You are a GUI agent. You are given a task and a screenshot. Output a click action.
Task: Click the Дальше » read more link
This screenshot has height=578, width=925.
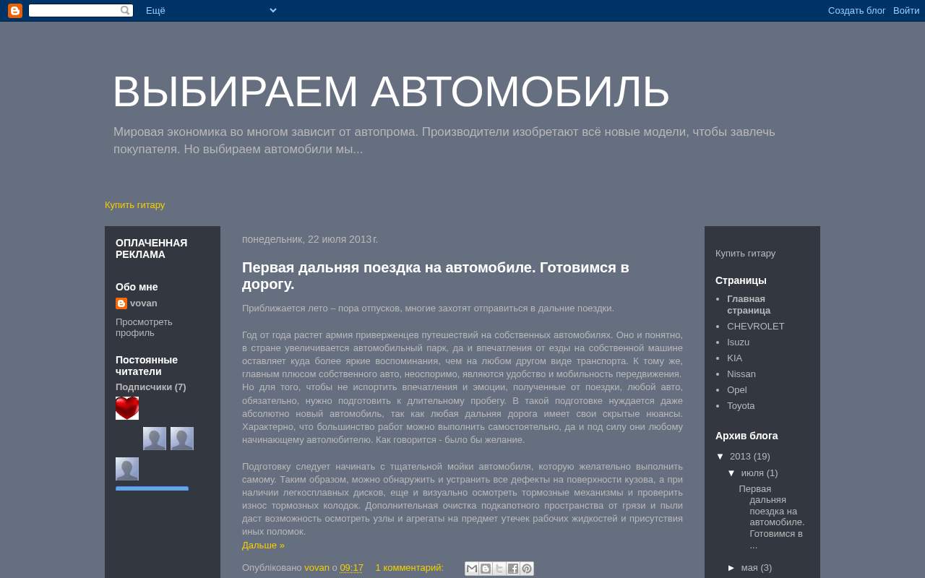pos(263,545)
